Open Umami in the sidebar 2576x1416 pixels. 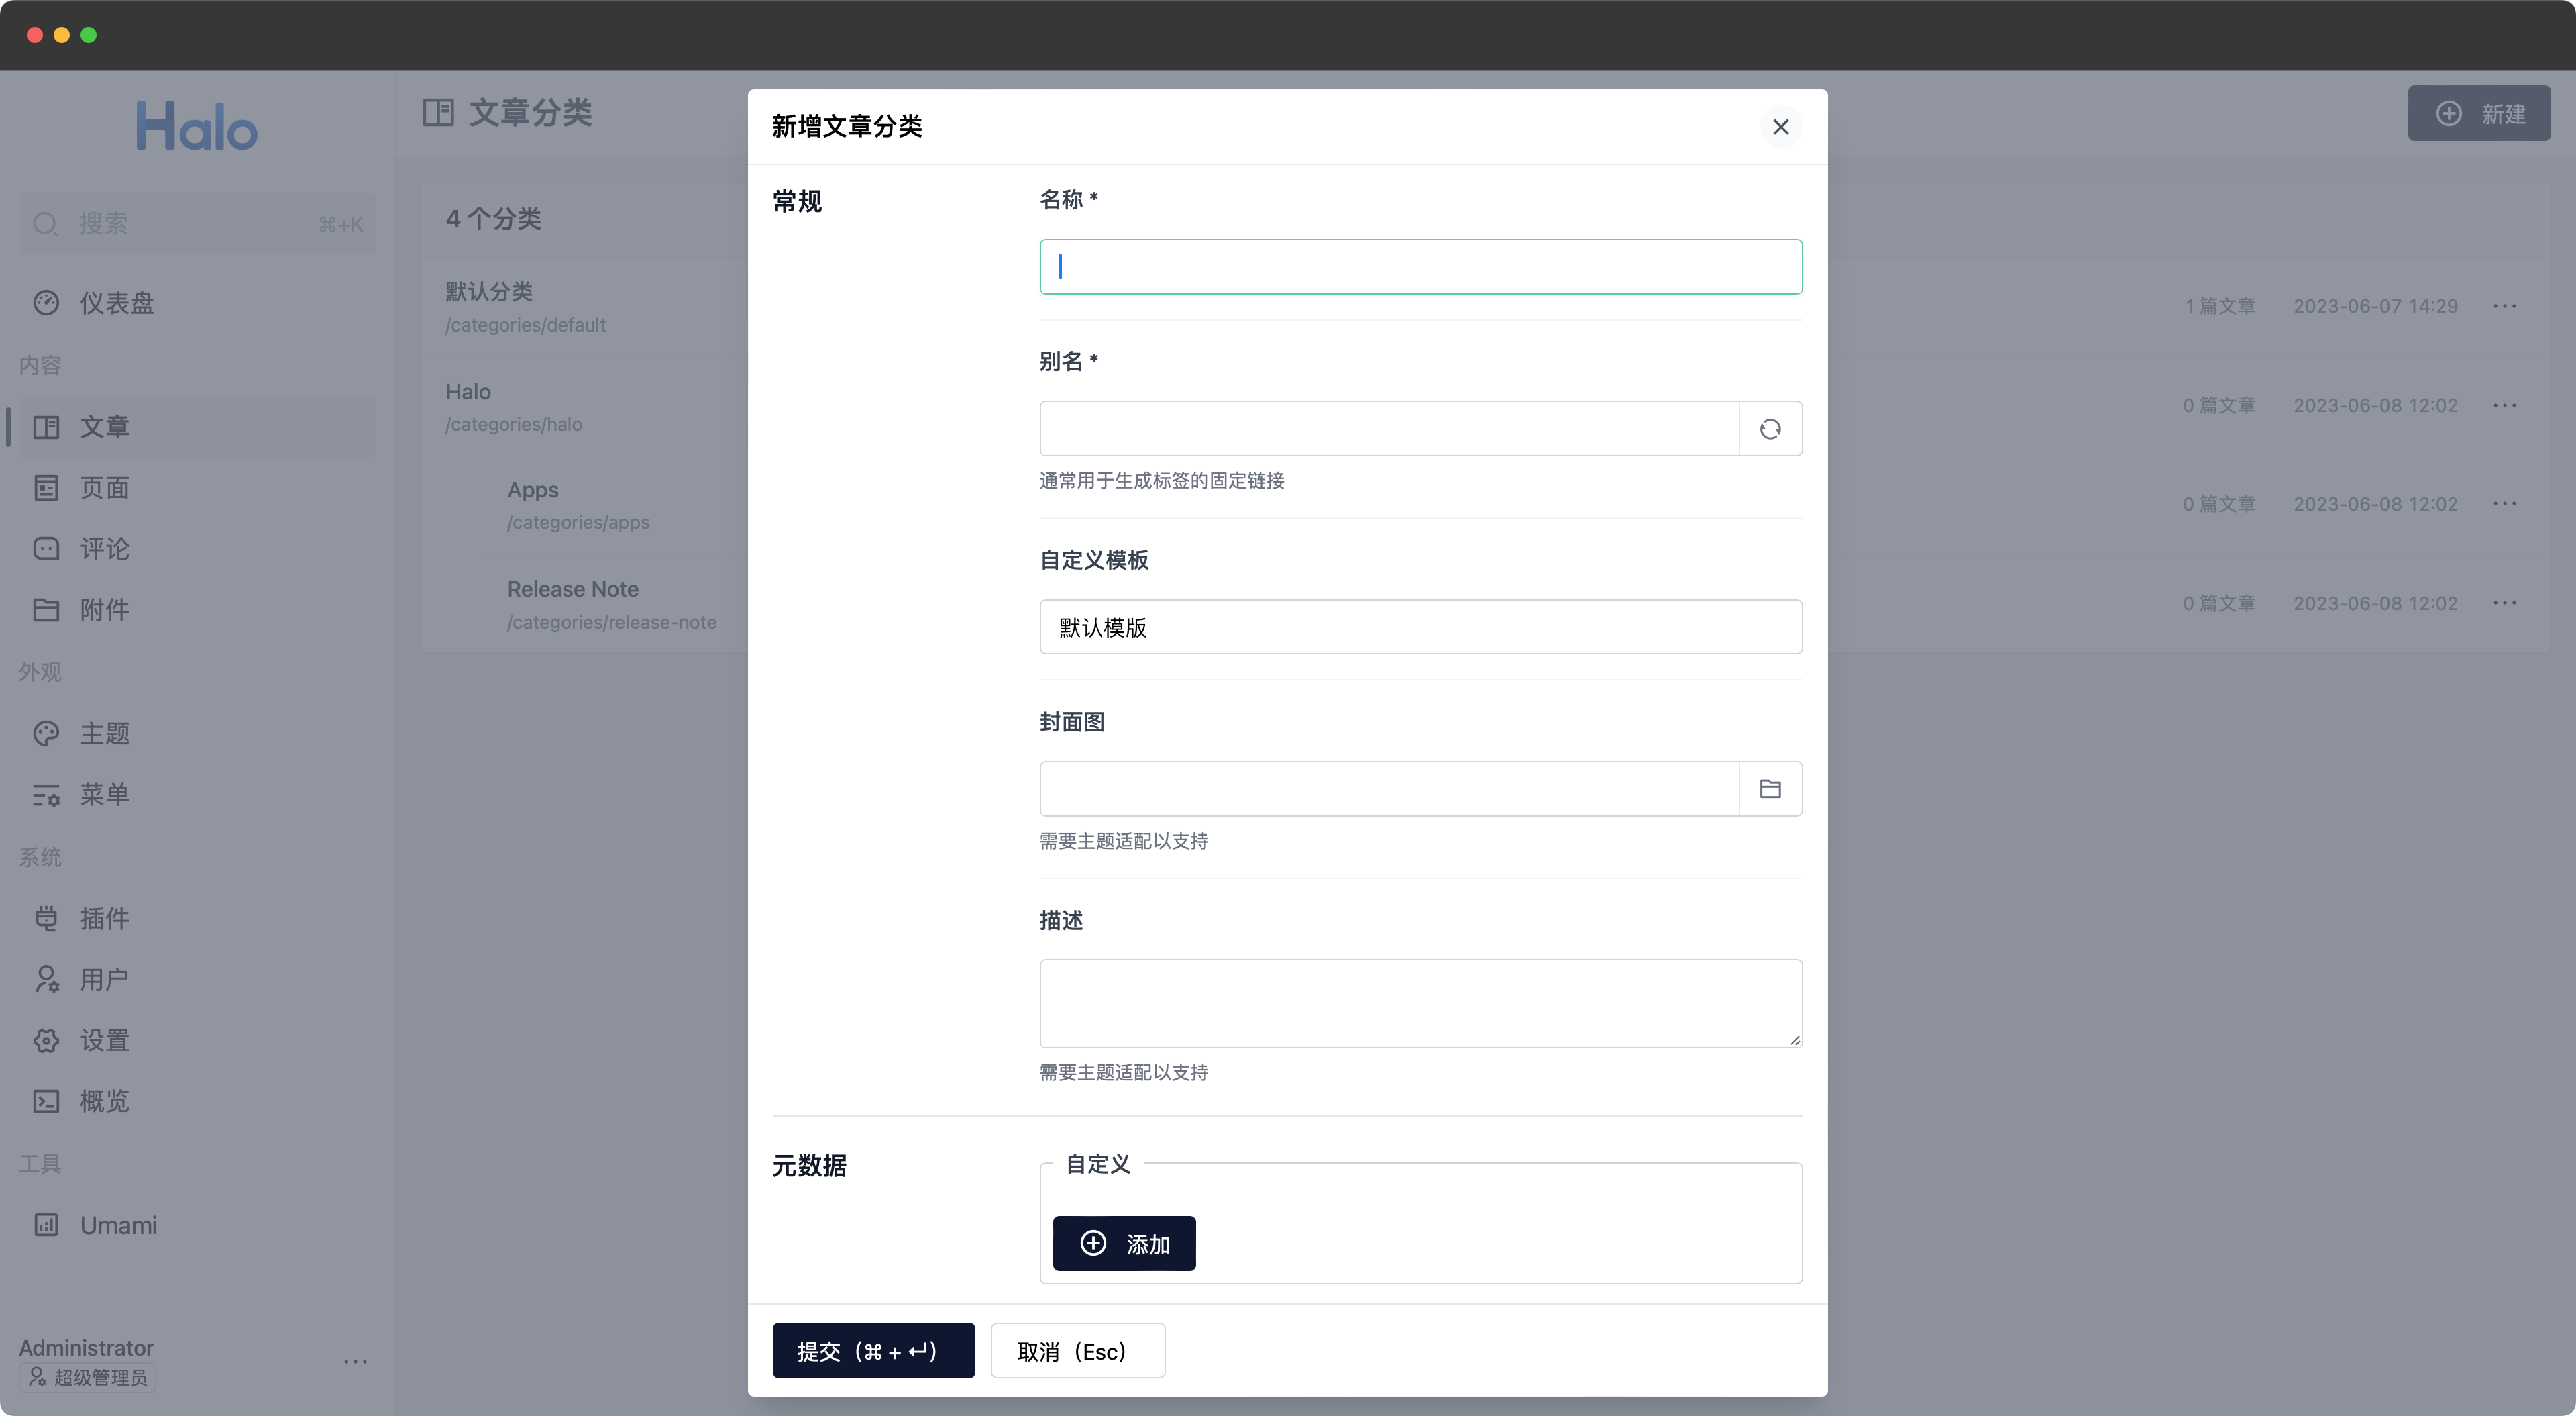[x=197, y=1225]
